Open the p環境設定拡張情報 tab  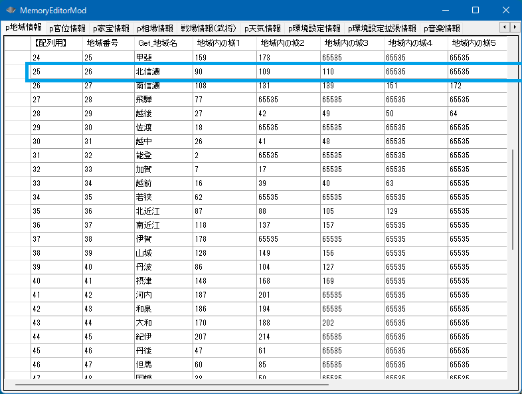[382, 29]
